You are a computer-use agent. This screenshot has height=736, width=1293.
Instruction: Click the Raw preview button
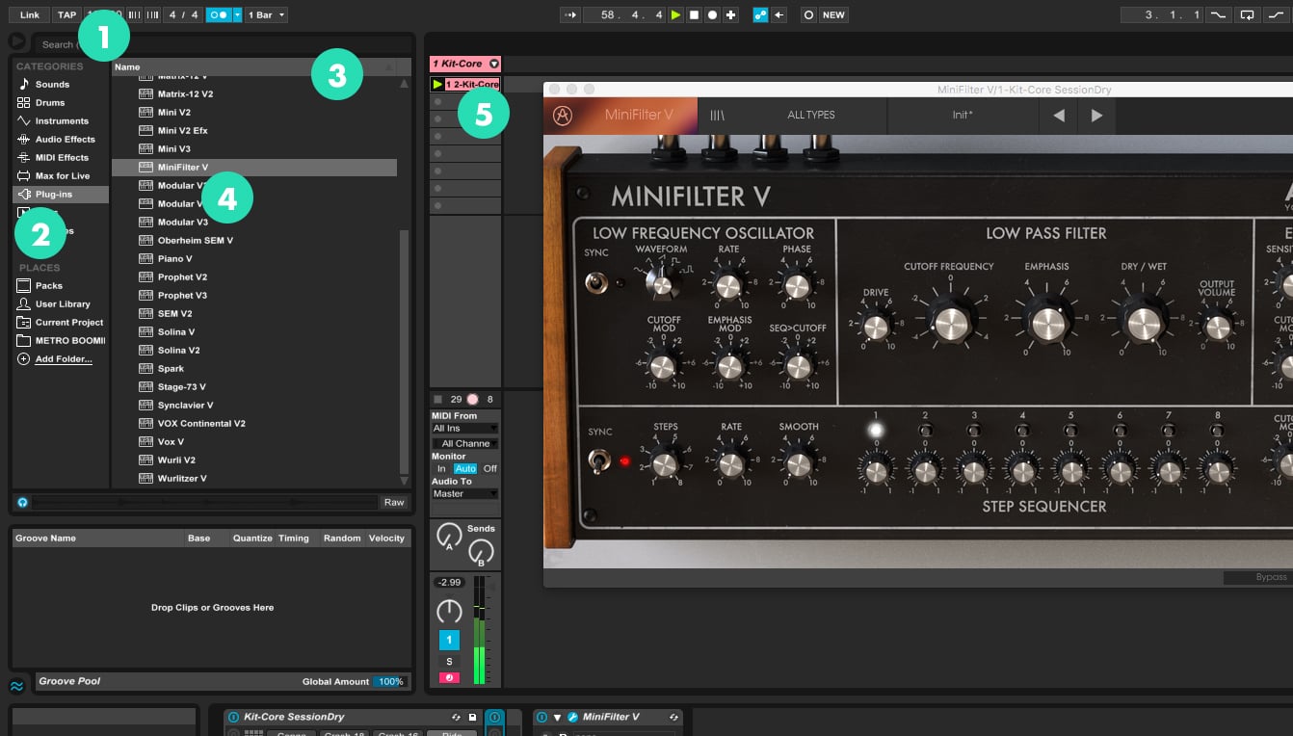tap(394, 502)
